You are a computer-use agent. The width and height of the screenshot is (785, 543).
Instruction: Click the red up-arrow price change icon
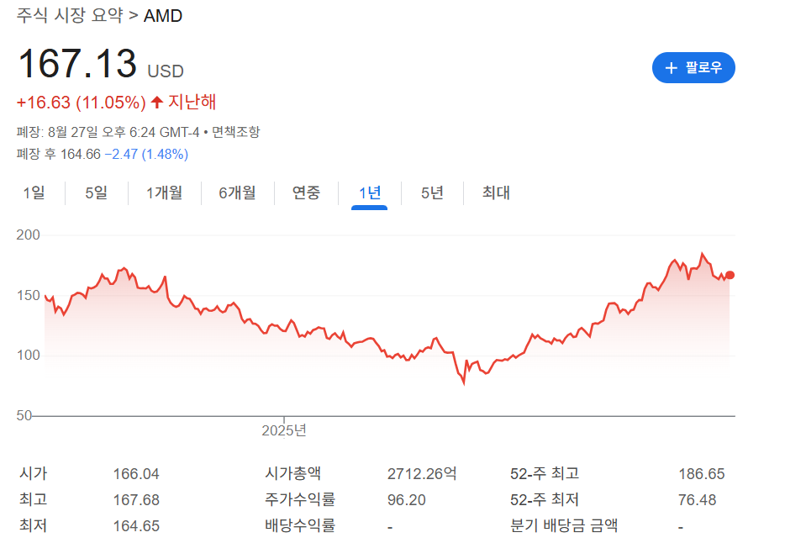(x=156, y=102)
